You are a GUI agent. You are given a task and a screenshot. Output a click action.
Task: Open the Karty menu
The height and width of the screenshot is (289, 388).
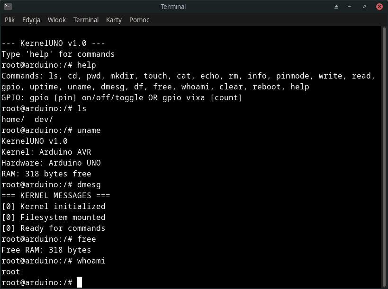coord(114,20)
